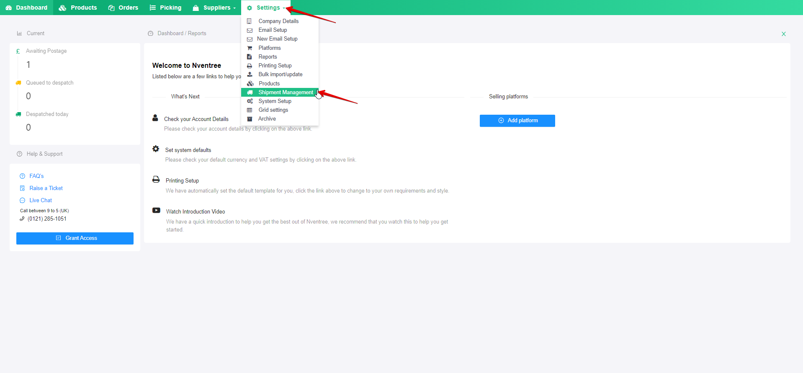Click the Company Details document icon
The image size is (803, 373).
(250, 21)
